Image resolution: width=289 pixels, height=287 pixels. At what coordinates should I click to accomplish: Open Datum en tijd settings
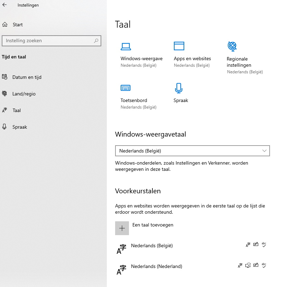[x=27, y=77]
